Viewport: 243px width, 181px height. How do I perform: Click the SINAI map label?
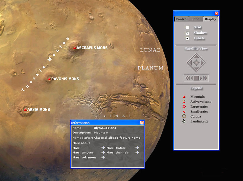[117, 116]
